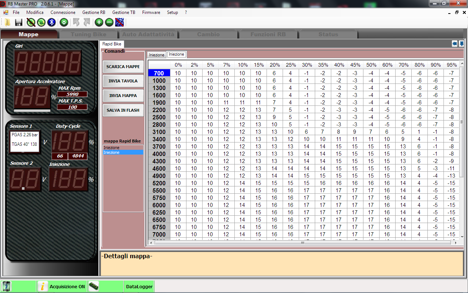Click the Dettagli mappa details panel
This screenshot has width=468, height=293.
click(282, 264)
